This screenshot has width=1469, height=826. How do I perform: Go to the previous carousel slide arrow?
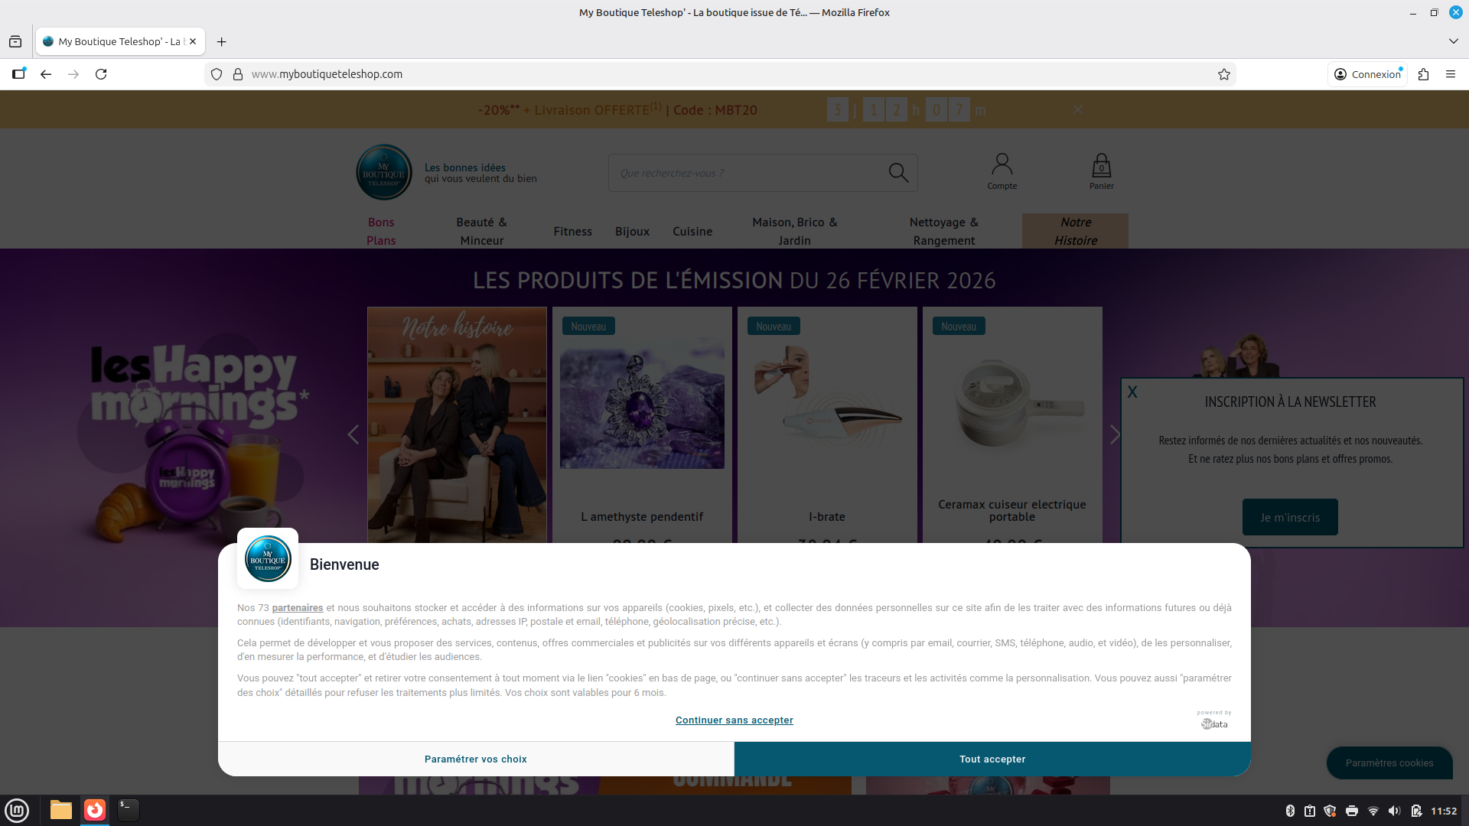353,434
